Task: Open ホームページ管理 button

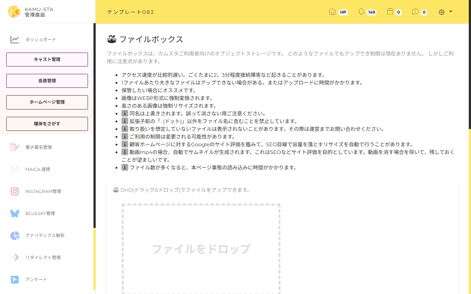Action: click(47, 102)
